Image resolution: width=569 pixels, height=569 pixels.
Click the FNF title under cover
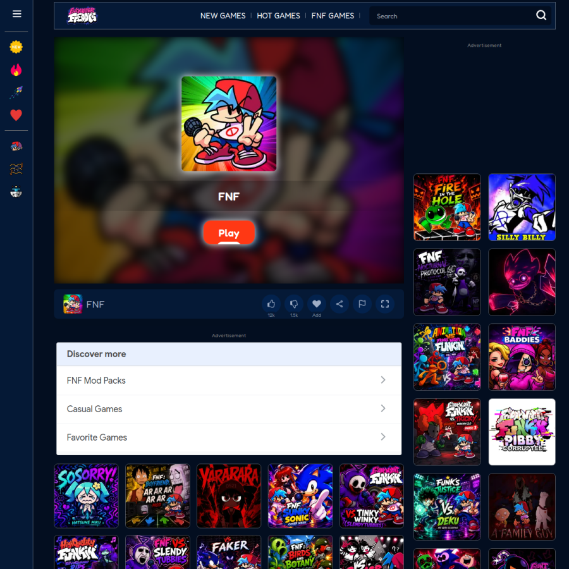click(229, 197)
